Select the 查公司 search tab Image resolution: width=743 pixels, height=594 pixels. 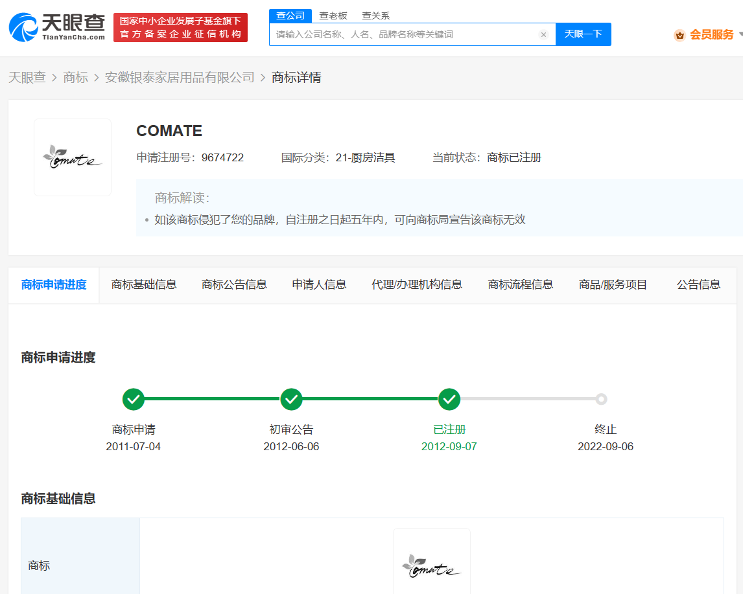point(290,16)
